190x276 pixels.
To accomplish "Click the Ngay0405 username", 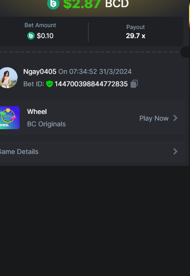I will coord(40,72).
